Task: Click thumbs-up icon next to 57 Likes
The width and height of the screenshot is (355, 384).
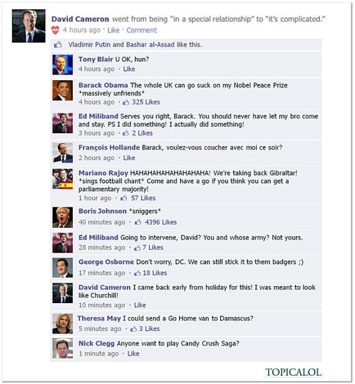Action: (x=124, y=198)
